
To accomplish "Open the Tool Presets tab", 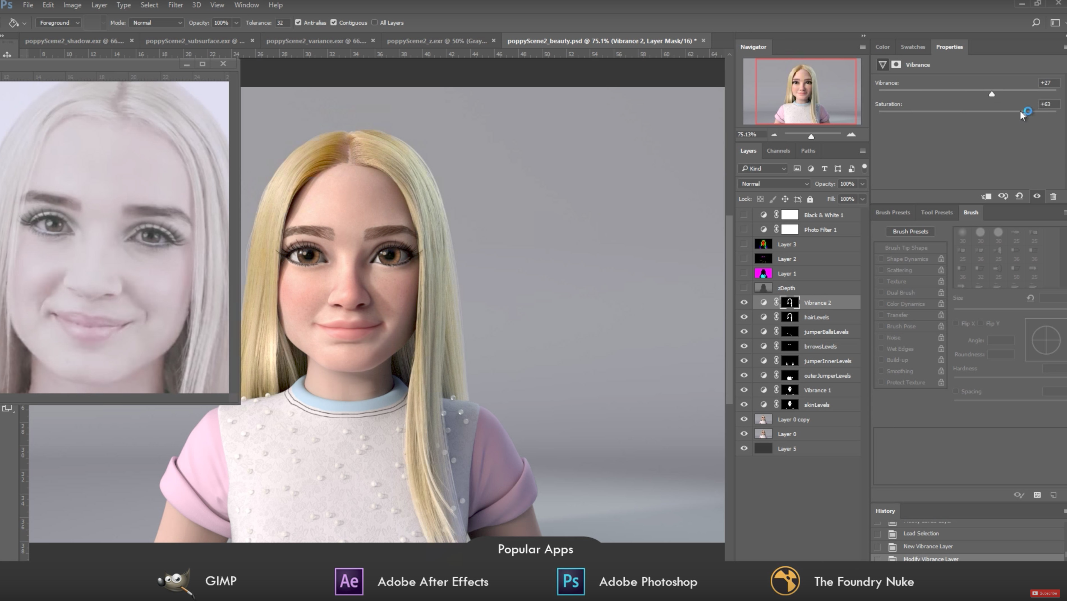I will (x=937, y=212).
